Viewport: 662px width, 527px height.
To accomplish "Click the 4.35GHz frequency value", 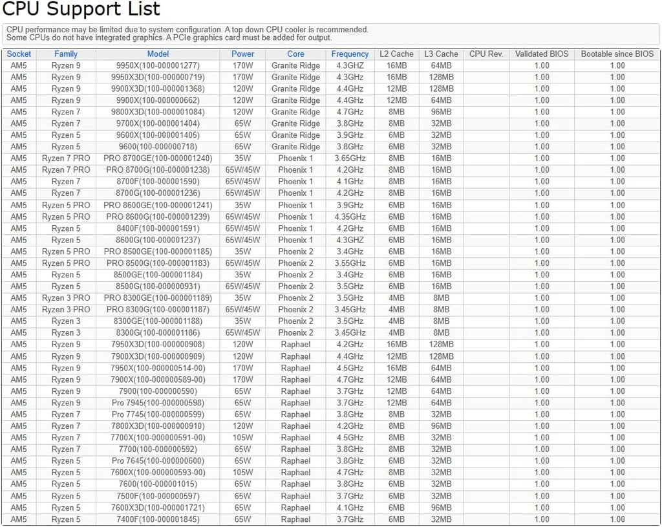I will click(350, 217).
